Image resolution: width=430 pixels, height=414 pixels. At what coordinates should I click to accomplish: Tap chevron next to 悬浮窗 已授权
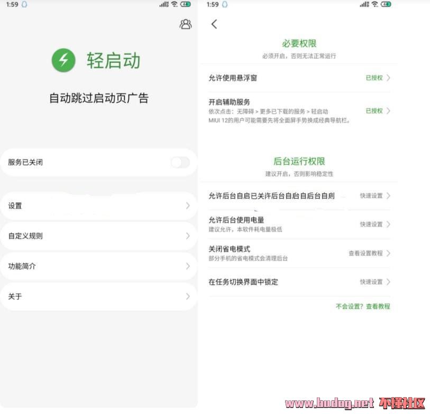[388, 78]
